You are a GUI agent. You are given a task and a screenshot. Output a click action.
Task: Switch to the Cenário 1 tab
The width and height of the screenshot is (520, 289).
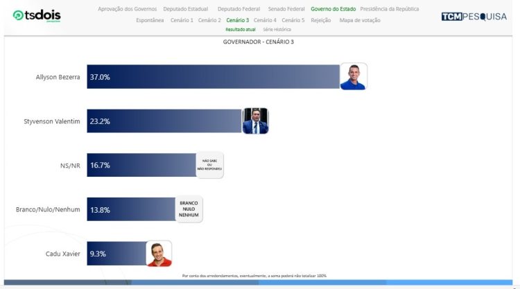pyautogui.click(x=182, y=20)
